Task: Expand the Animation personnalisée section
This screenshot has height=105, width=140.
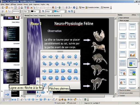Action: tap(126, 93)
